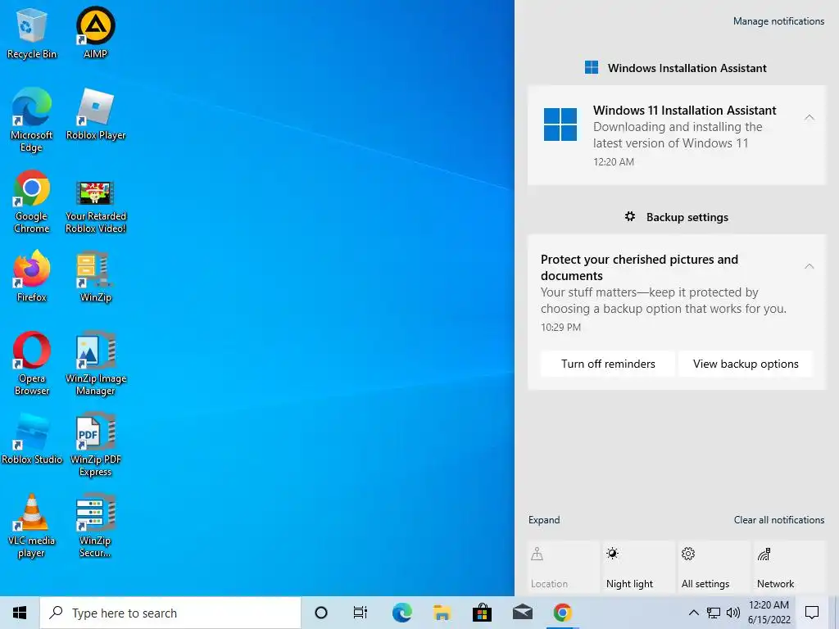
Task: Open the Network quick action tile
Action: point(789,568)
